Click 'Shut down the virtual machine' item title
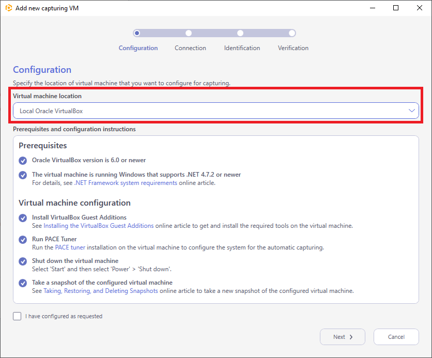This screenshot has height=358, width=432. 75,261
